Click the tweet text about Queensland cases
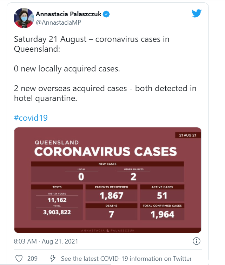Image resolution: width=225 pixels, height=265 pixels. (x=105, y=69)
